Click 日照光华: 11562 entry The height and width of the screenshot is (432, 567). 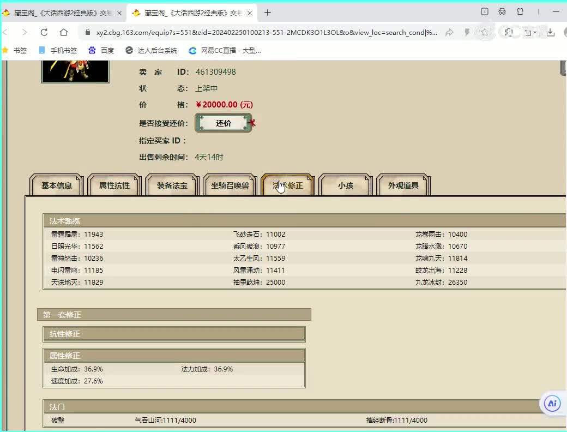[x=77, y=246]
